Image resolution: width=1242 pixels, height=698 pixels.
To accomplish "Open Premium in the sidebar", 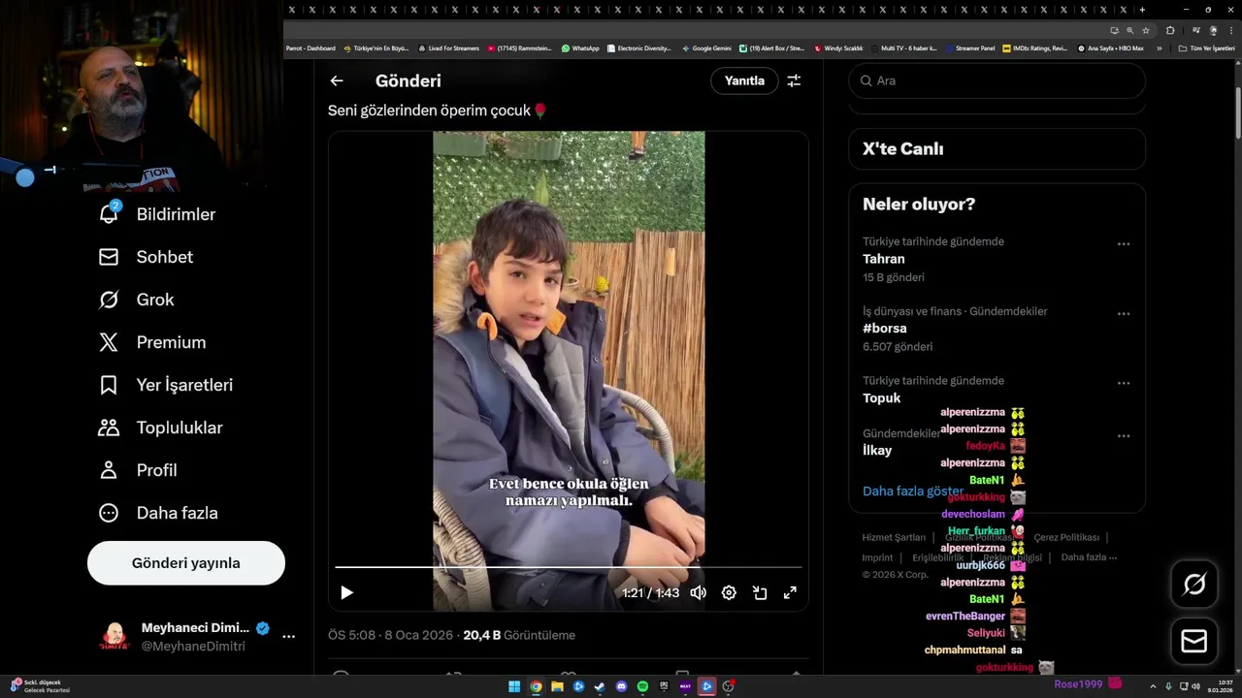I will click(x=152, y=342).
